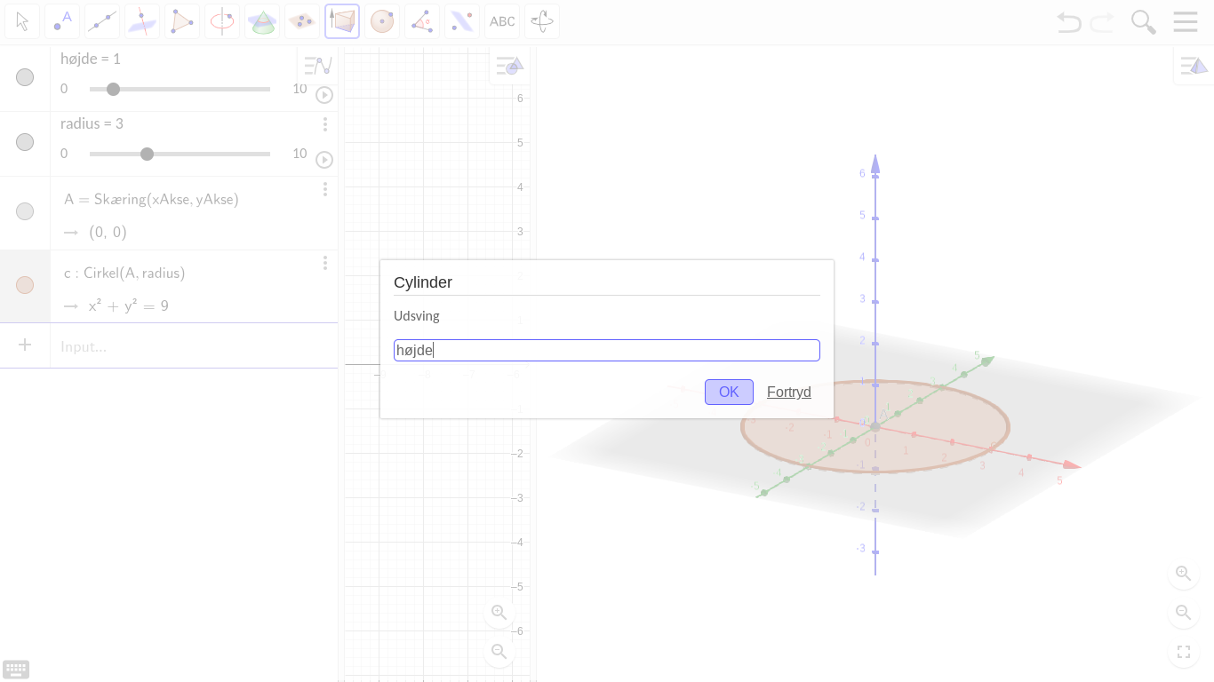Screen dimensions: 1214x682
Task: Zoom out on the 2D graphics view
Action: [x=499, y=652]
